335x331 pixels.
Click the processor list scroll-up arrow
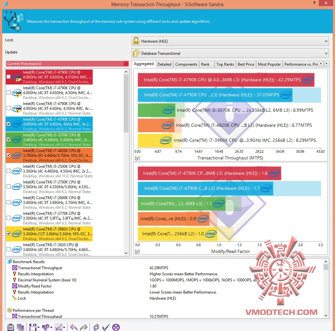pos(126,72)
